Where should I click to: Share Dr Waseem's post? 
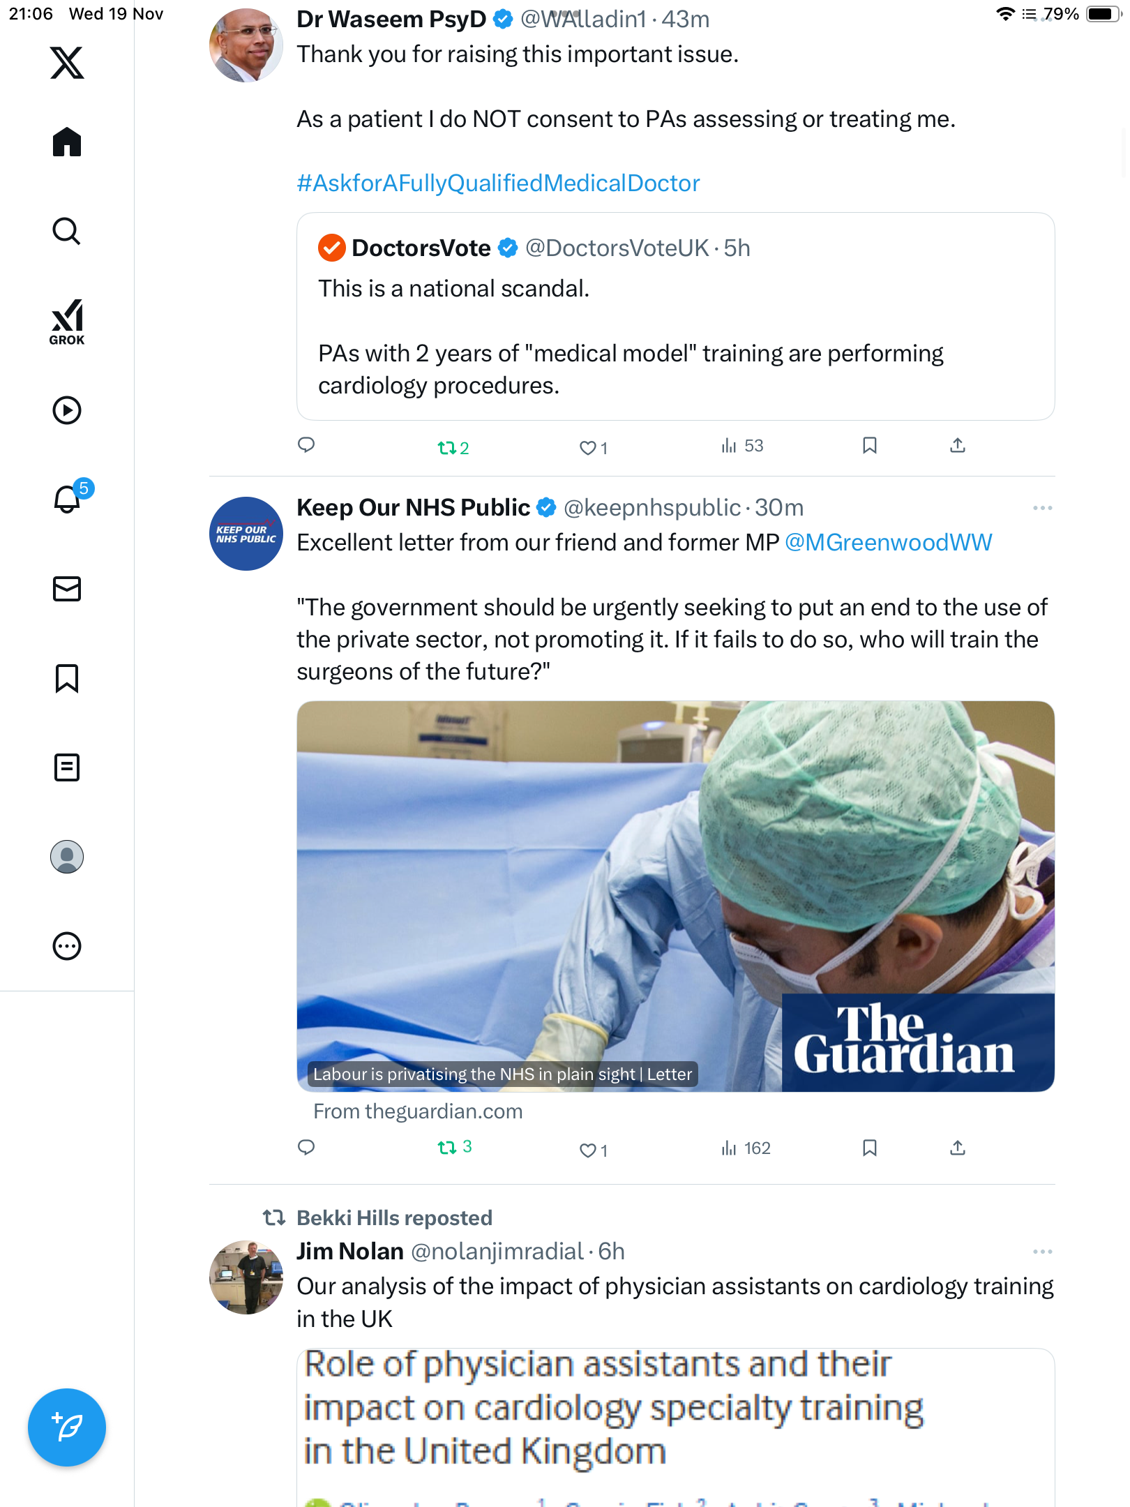958,446
